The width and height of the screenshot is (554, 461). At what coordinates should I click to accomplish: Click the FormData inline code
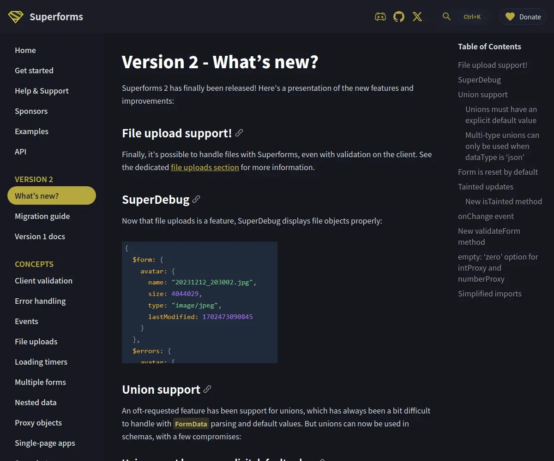click(x=191, y=424)
